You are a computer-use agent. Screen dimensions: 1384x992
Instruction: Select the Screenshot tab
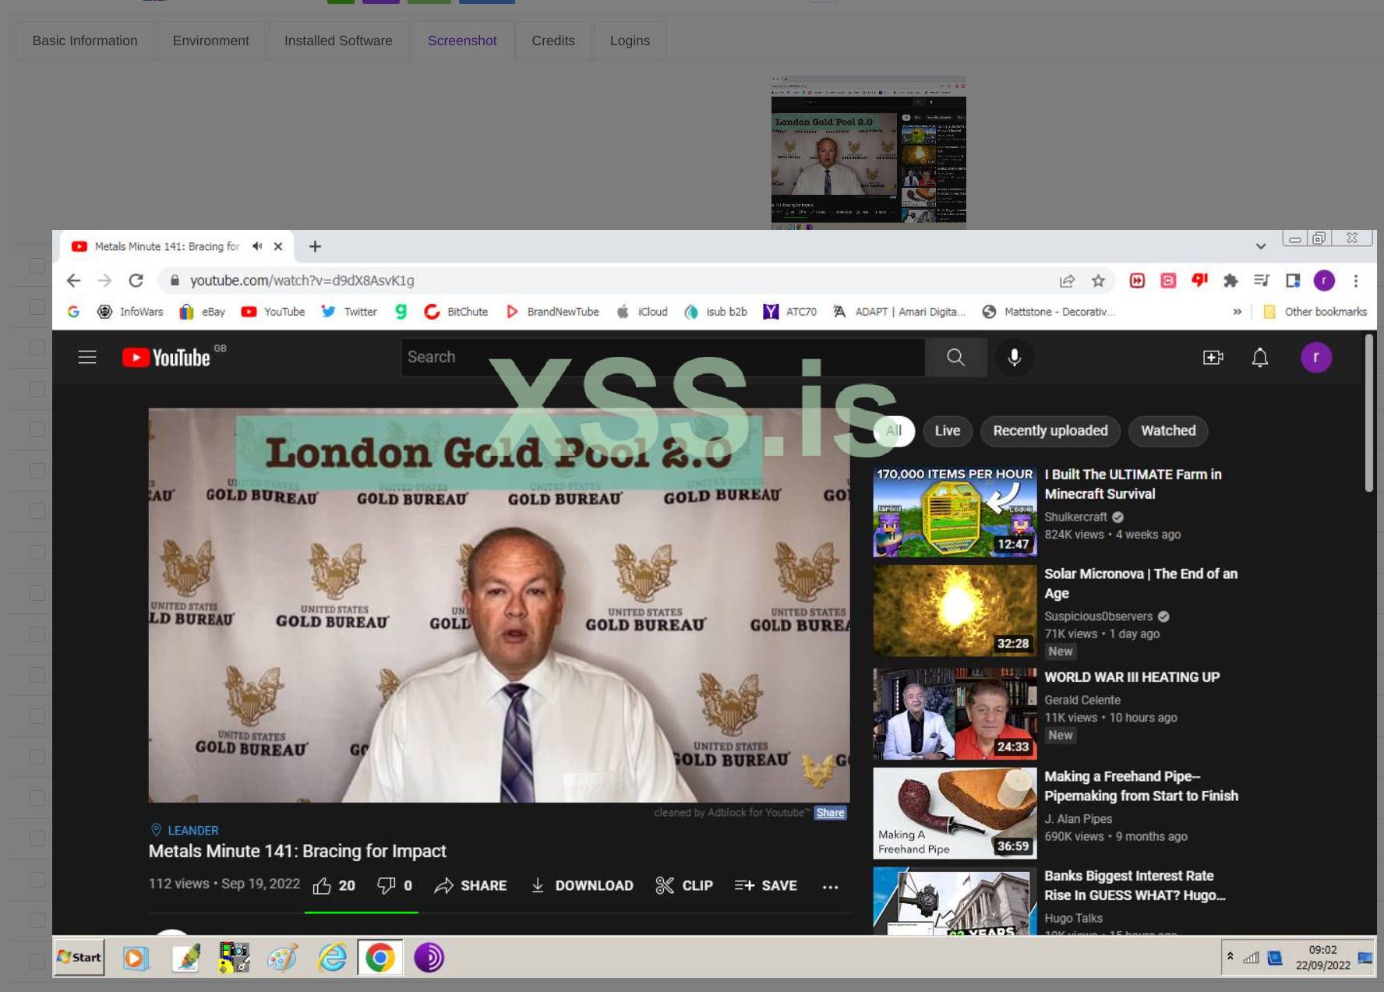pos(462,41)
